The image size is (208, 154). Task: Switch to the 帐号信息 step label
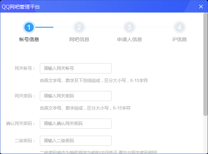point(29,39)
